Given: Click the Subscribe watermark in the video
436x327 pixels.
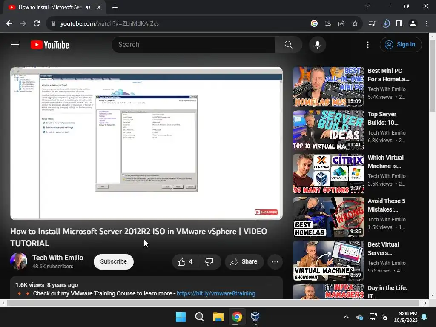Looking at the screenshot, I should [x=266, y=212].
